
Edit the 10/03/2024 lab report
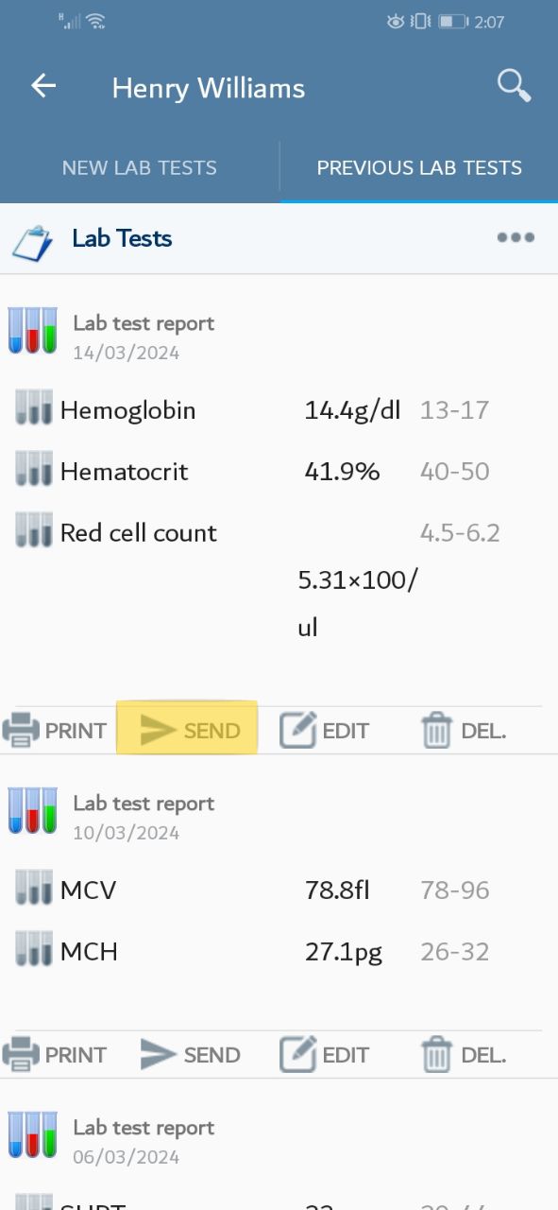click(324, 1055)
